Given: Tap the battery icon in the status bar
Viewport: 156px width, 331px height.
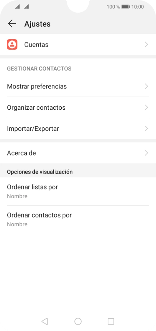Looking at the screenshot, I should click(125, 7).
